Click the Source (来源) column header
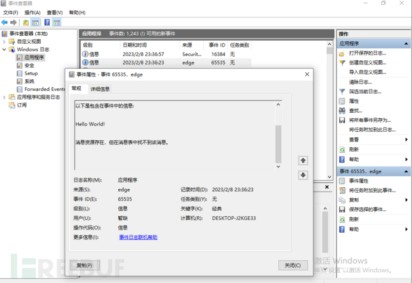 [192, 45]
